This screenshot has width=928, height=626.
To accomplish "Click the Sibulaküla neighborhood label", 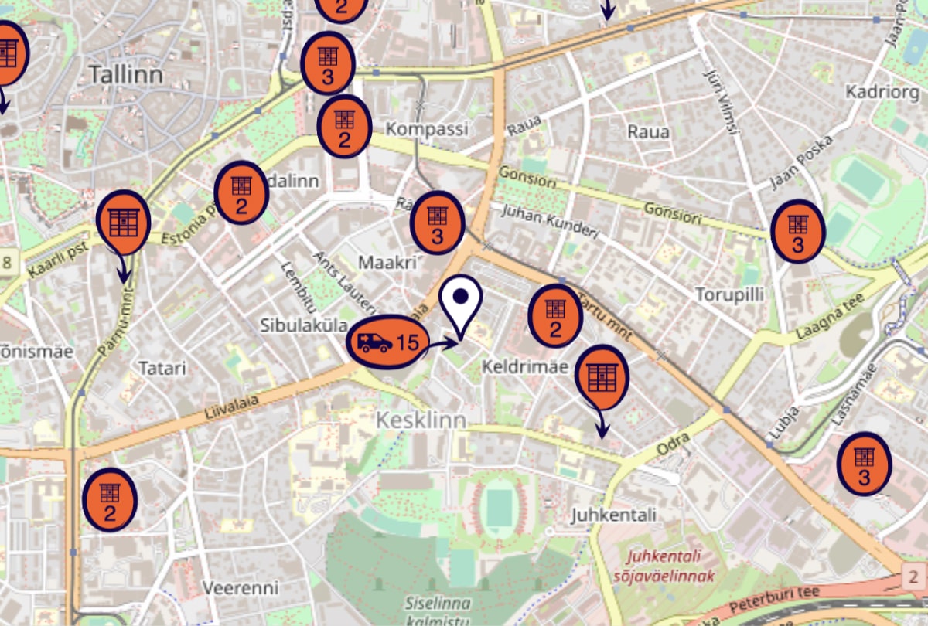I will (x=304, y=325).
